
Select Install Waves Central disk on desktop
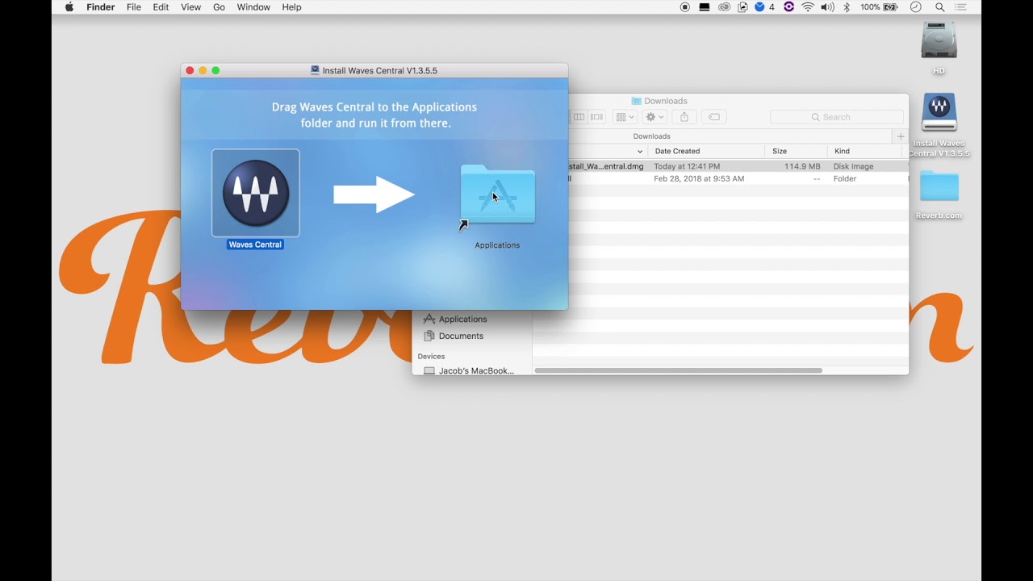pos(939,114)
